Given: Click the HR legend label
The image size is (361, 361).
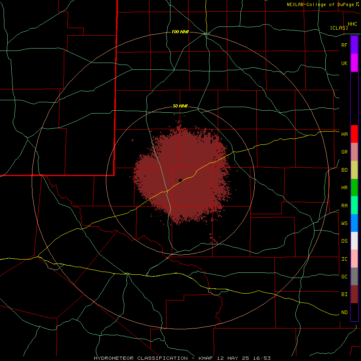Looking at the screenshot, I should [344, 188].
